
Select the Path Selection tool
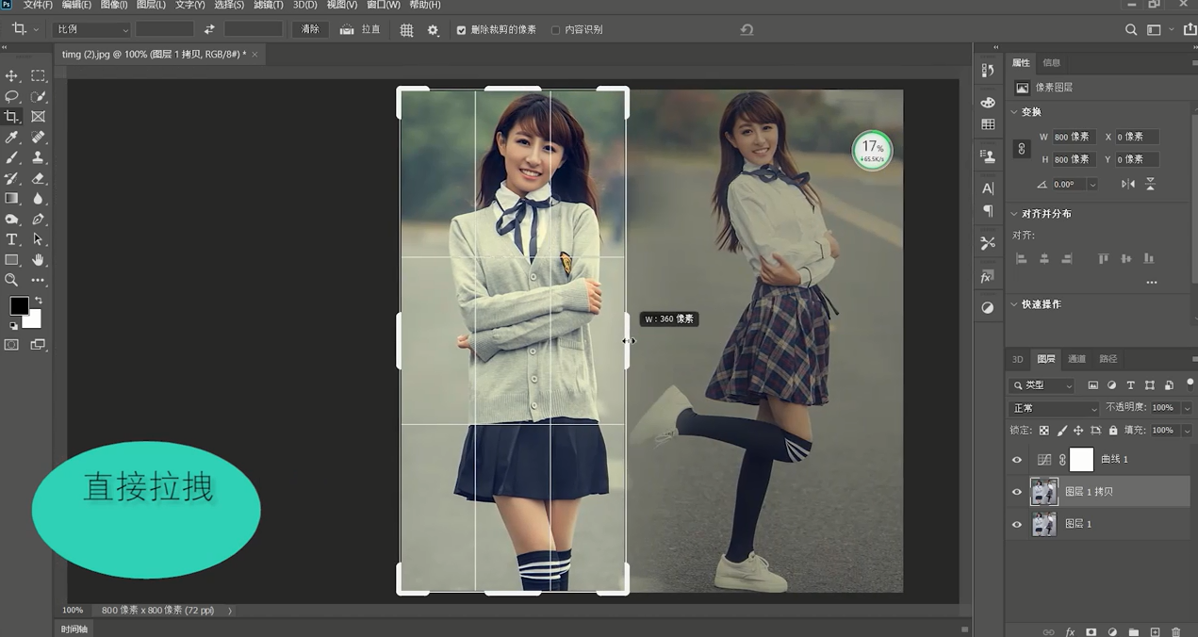click(39, 239)
